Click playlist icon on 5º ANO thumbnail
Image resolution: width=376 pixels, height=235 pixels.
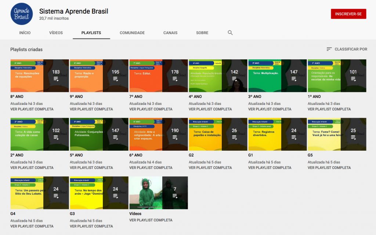pos(115,137)
